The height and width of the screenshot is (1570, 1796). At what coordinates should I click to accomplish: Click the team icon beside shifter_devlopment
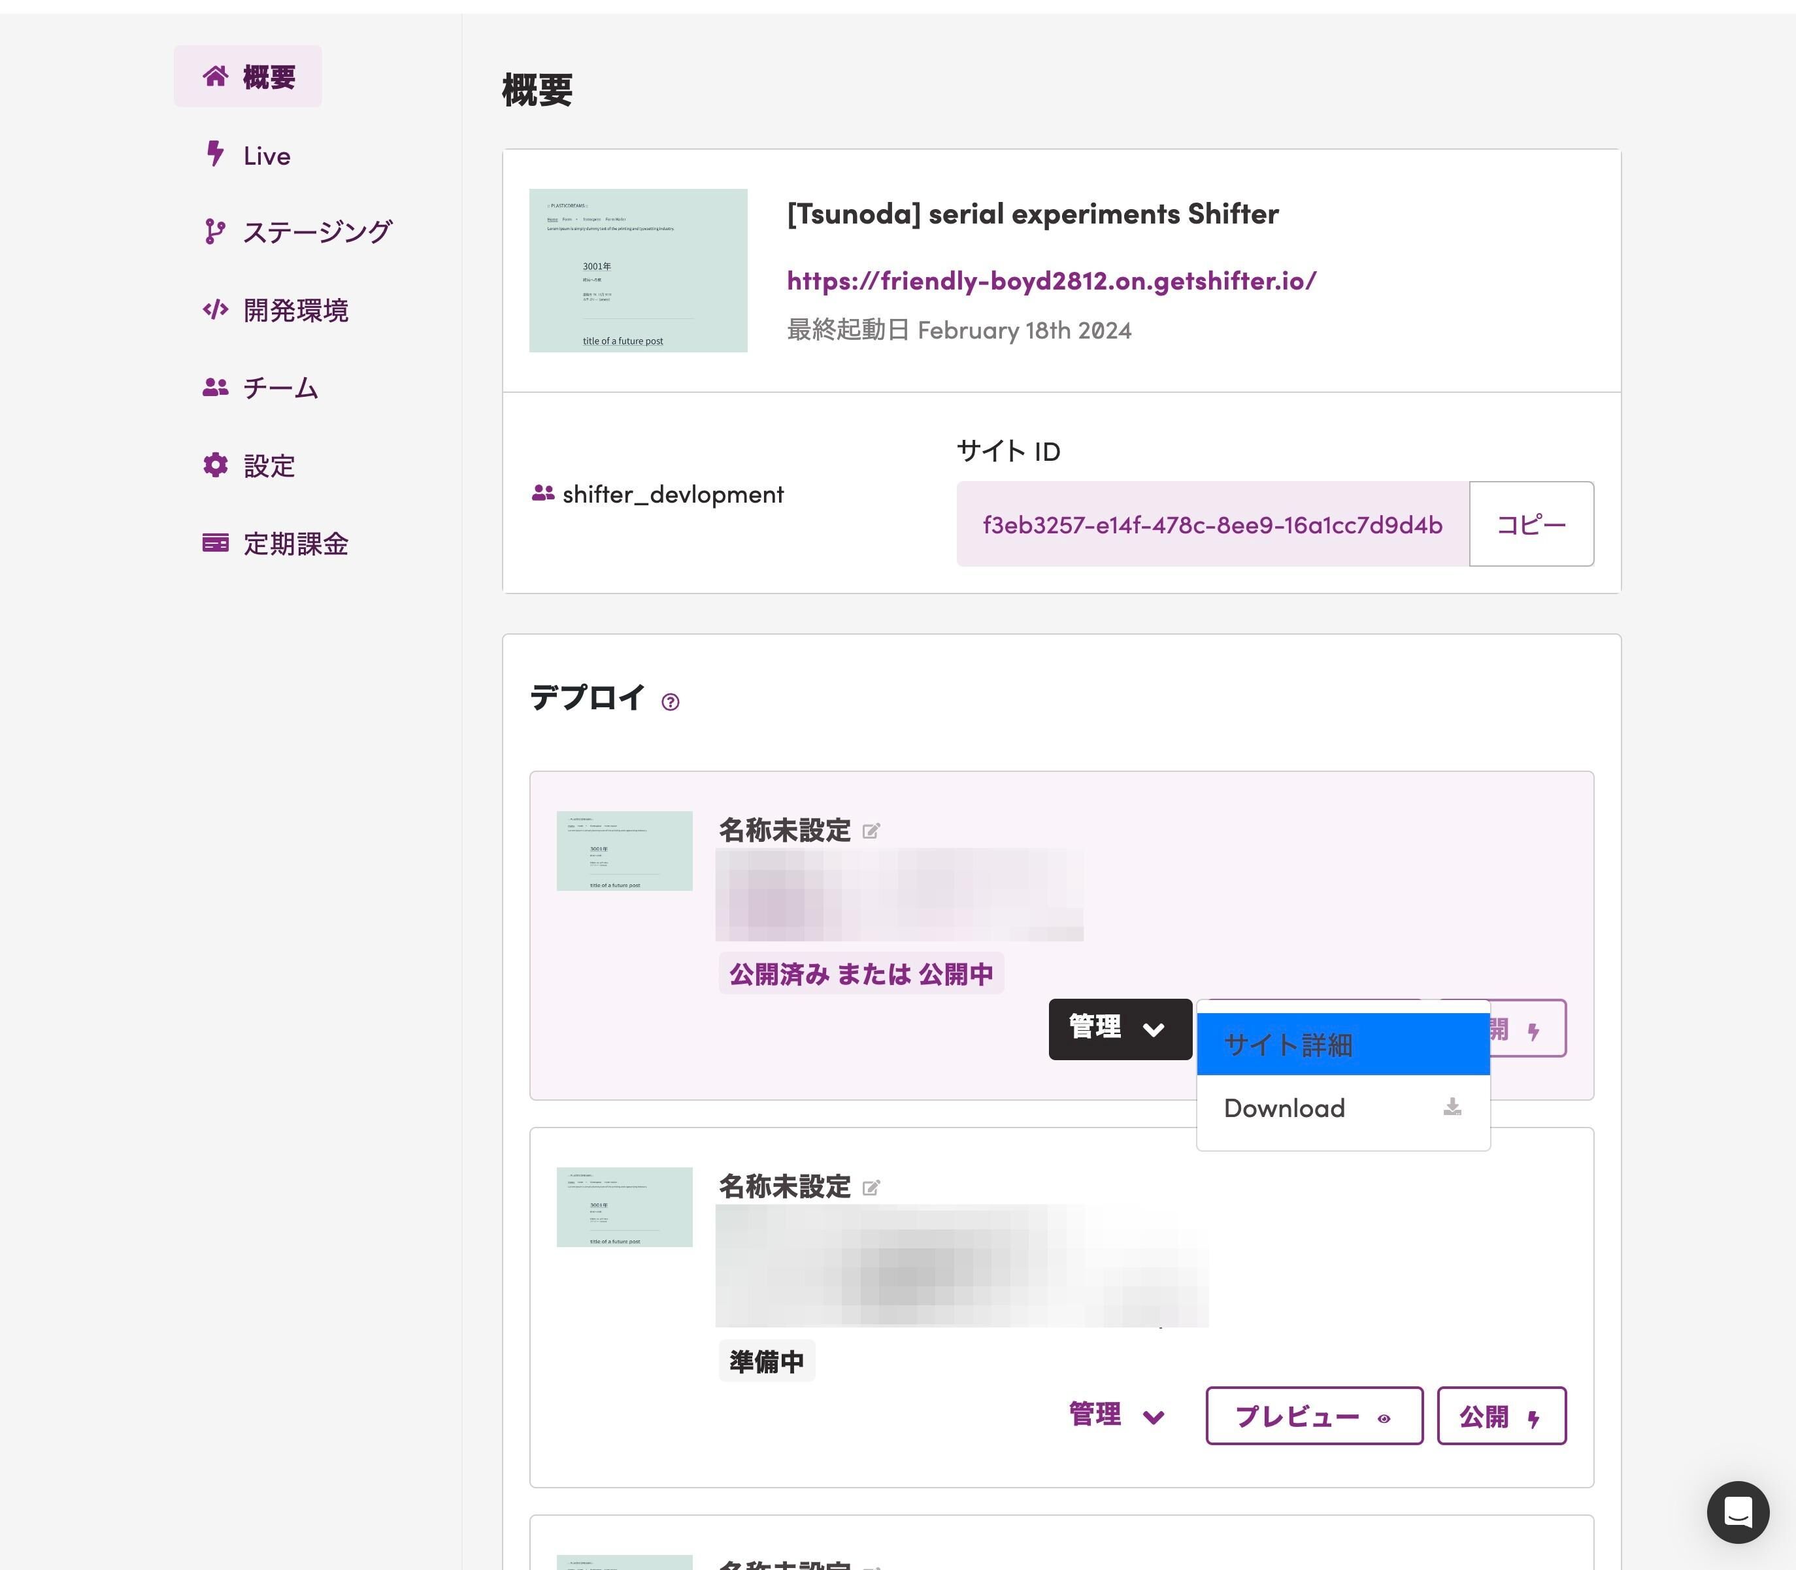coord(543,494)
